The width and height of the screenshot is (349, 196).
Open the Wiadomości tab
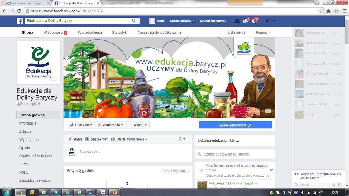[55, 32]
